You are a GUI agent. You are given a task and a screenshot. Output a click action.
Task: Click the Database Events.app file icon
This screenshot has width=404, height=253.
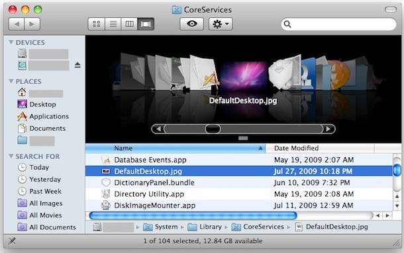click(106, 160)
